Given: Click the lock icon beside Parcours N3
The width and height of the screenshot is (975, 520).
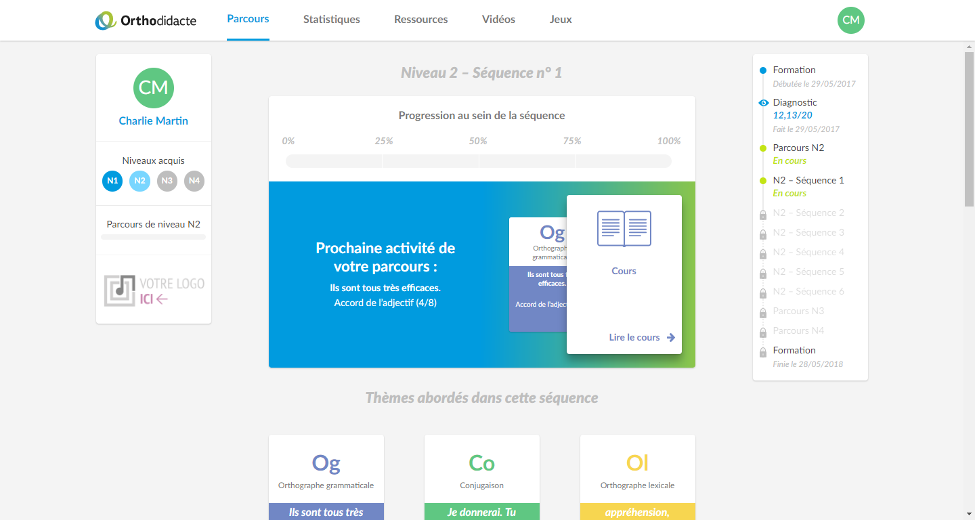Looking at the screenshot, I should point(763,312).
